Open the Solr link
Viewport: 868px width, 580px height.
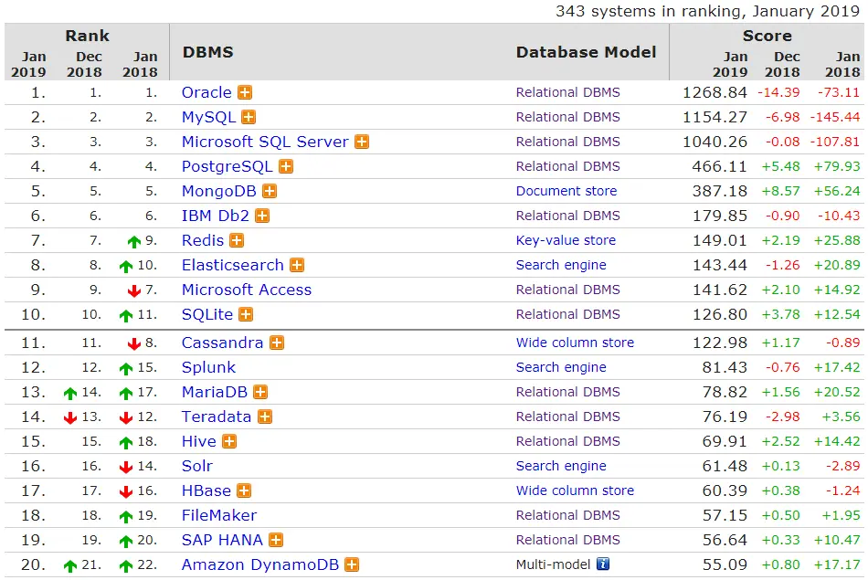[197, 466]
